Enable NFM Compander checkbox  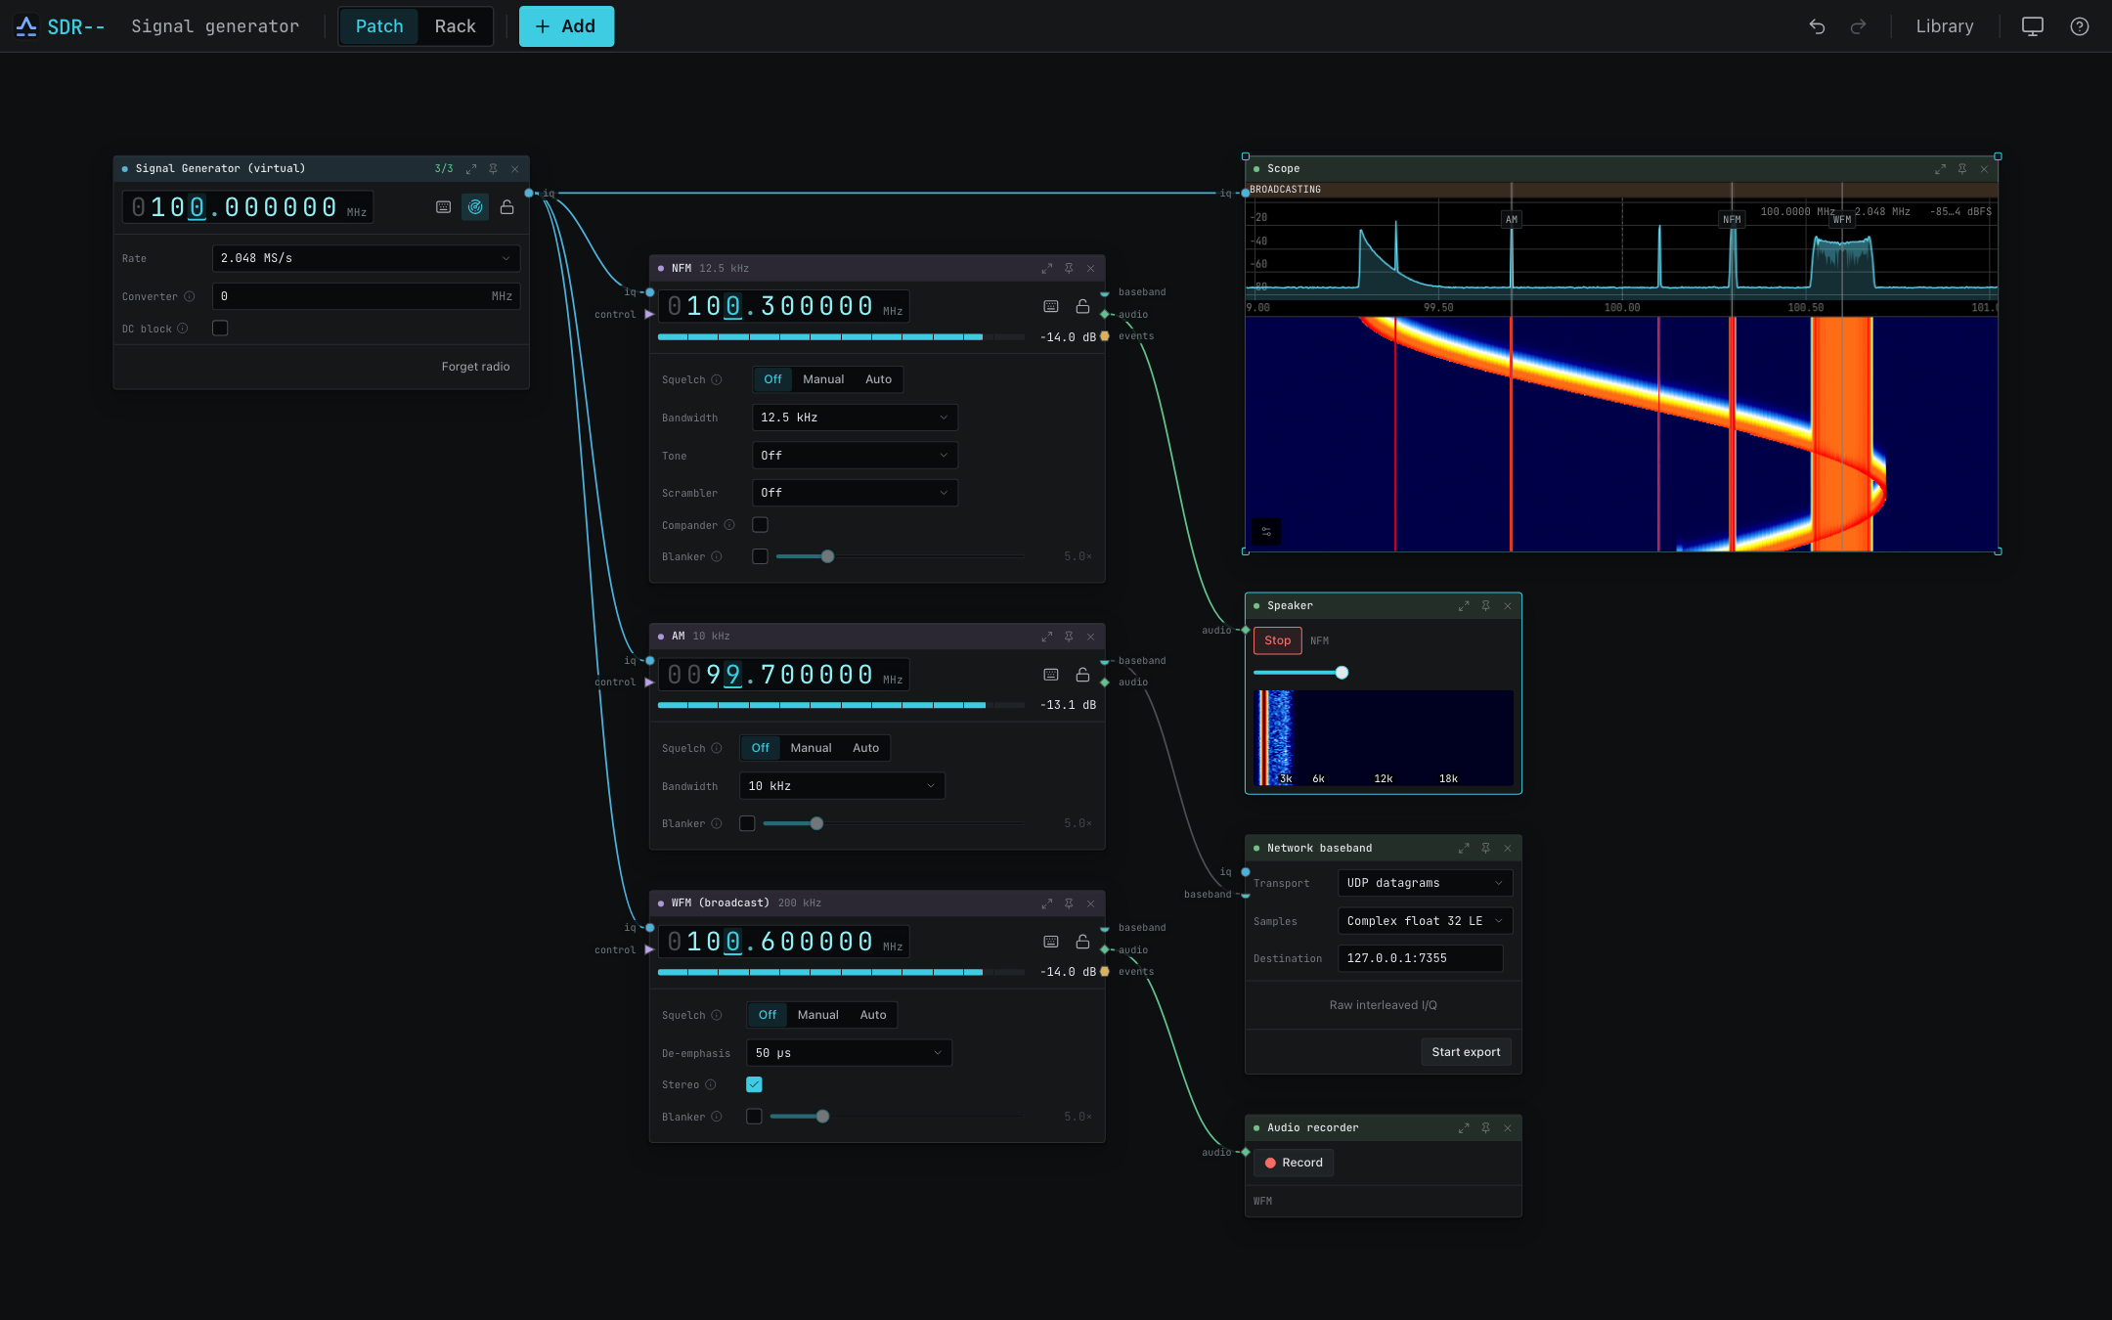coord(760,525)
